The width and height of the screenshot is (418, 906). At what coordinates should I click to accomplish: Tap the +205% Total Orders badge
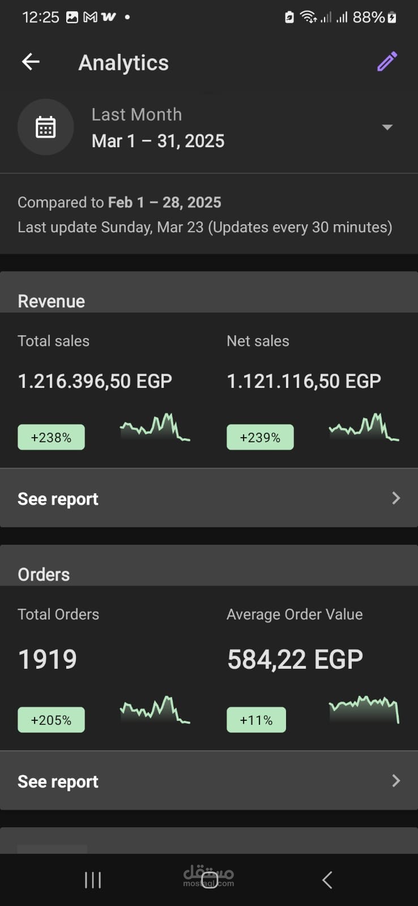pos(51,720)
